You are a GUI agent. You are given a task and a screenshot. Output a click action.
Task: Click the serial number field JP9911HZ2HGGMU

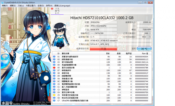[103, 26]
